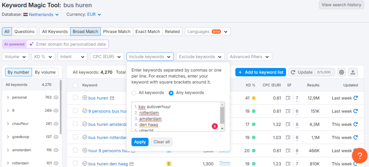Toggle eye icon for personal group
Screen dimensions: 369x167
[x=56, y=97]
